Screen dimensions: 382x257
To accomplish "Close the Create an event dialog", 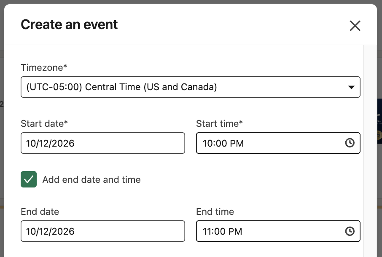I will 355,26.
